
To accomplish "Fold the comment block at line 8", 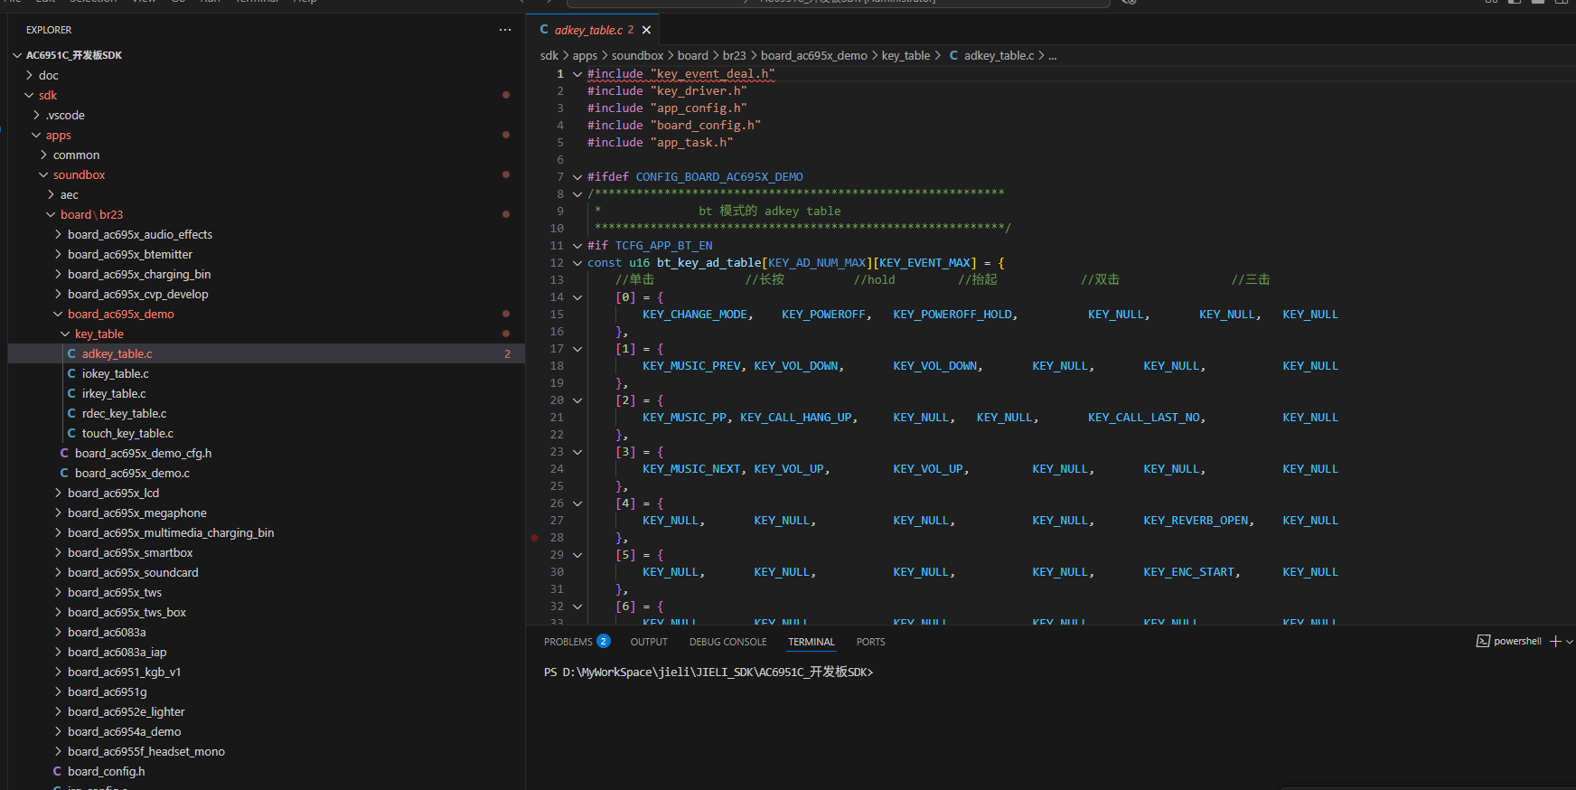I will pos(577,194).
